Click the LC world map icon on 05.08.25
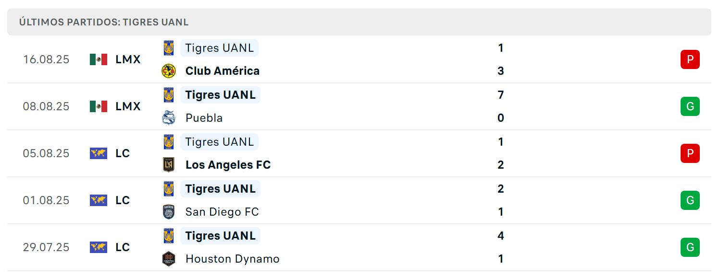The height and width of the screenshot is (277, 720). click(99, 153)
